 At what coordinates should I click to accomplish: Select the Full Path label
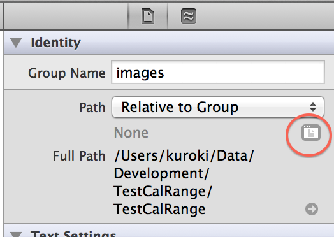[79, 156]
